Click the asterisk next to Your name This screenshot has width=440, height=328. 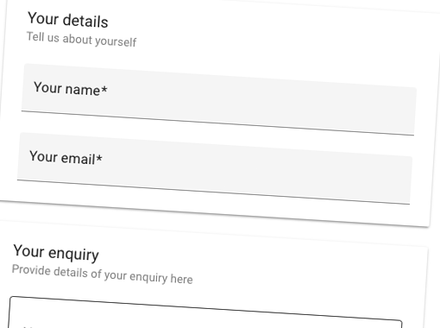tap(104, 89)
